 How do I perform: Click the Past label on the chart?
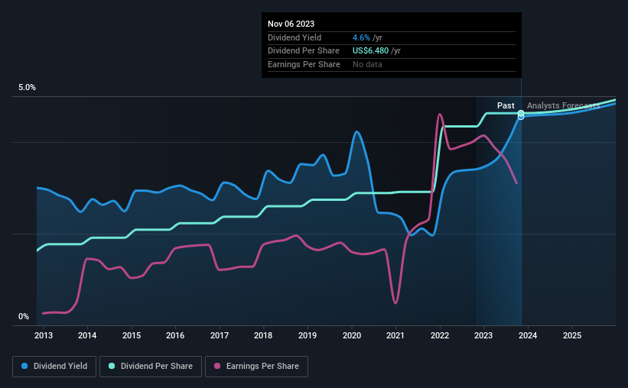click(506, 105)
